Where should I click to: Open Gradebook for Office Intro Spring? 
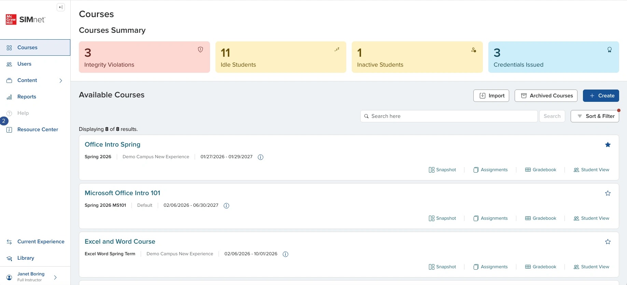(x=541, y=170)
